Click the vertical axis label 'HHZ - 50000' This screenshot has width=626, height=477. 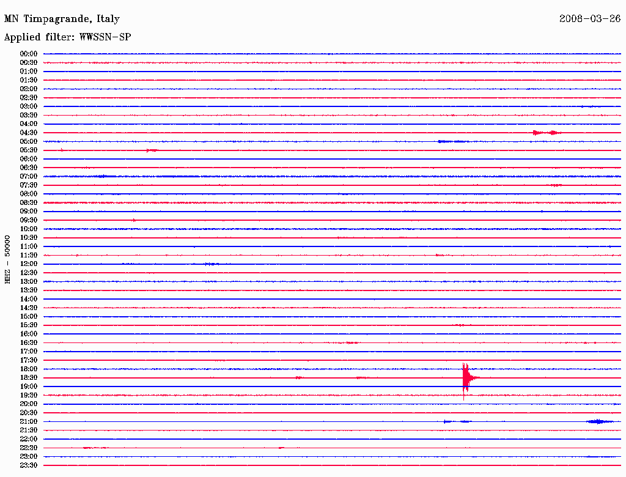pos(7,259)
